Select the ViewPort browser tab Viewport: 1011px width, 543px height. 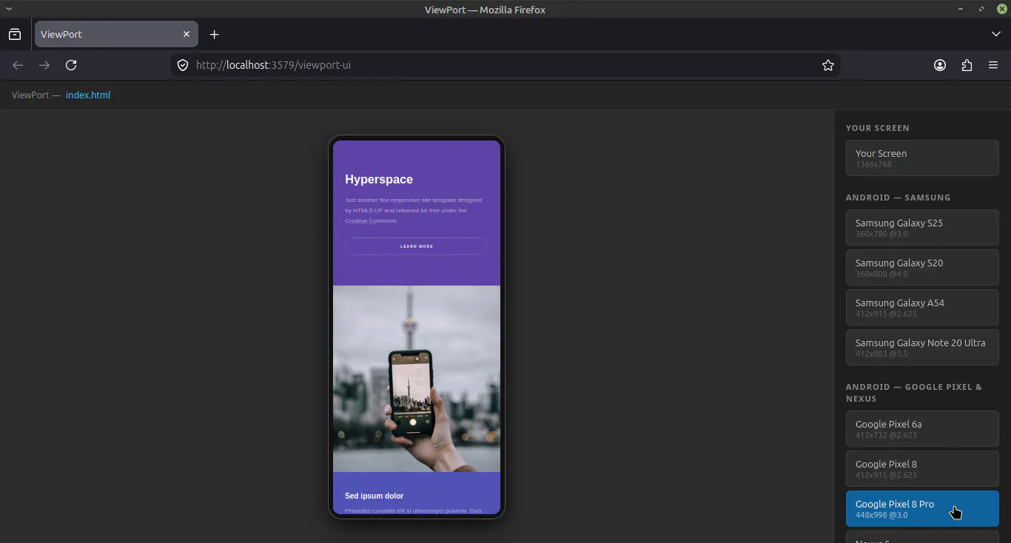tap(116, 34)
